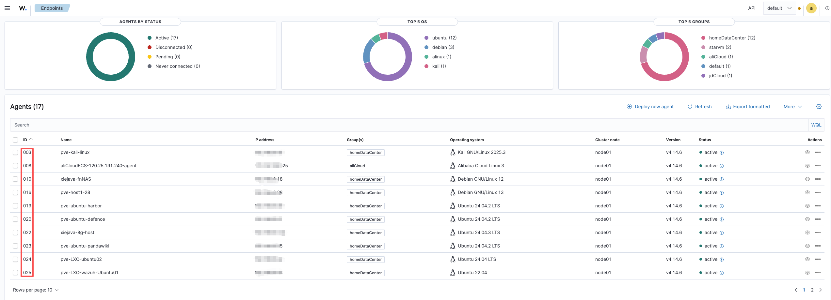The width and height of the screenshot is (831, 300).
Task: View details eye icon for xiejava-fnNAS
Action: click(x=807, y=179)
